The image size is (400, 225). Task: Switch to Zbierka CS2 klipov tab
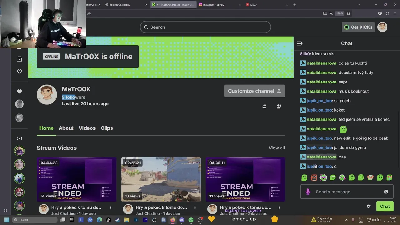[x=126, y=5]
